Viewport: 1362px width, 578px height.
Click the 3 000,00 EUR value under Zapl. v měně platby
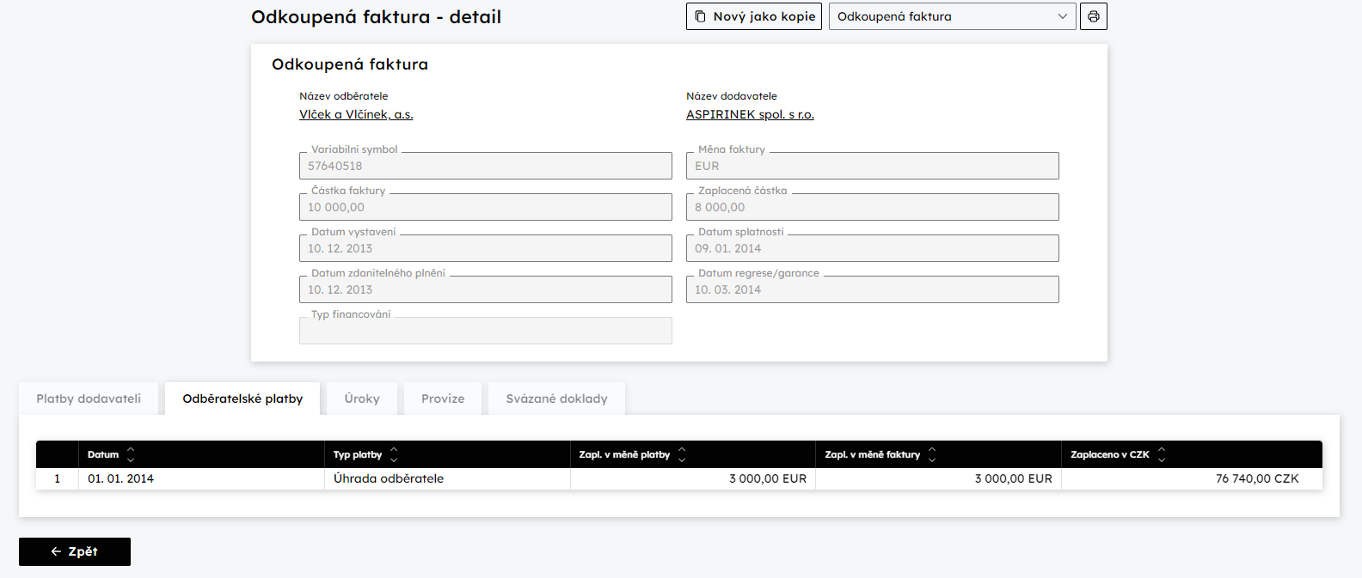click(x=768, y=478)
